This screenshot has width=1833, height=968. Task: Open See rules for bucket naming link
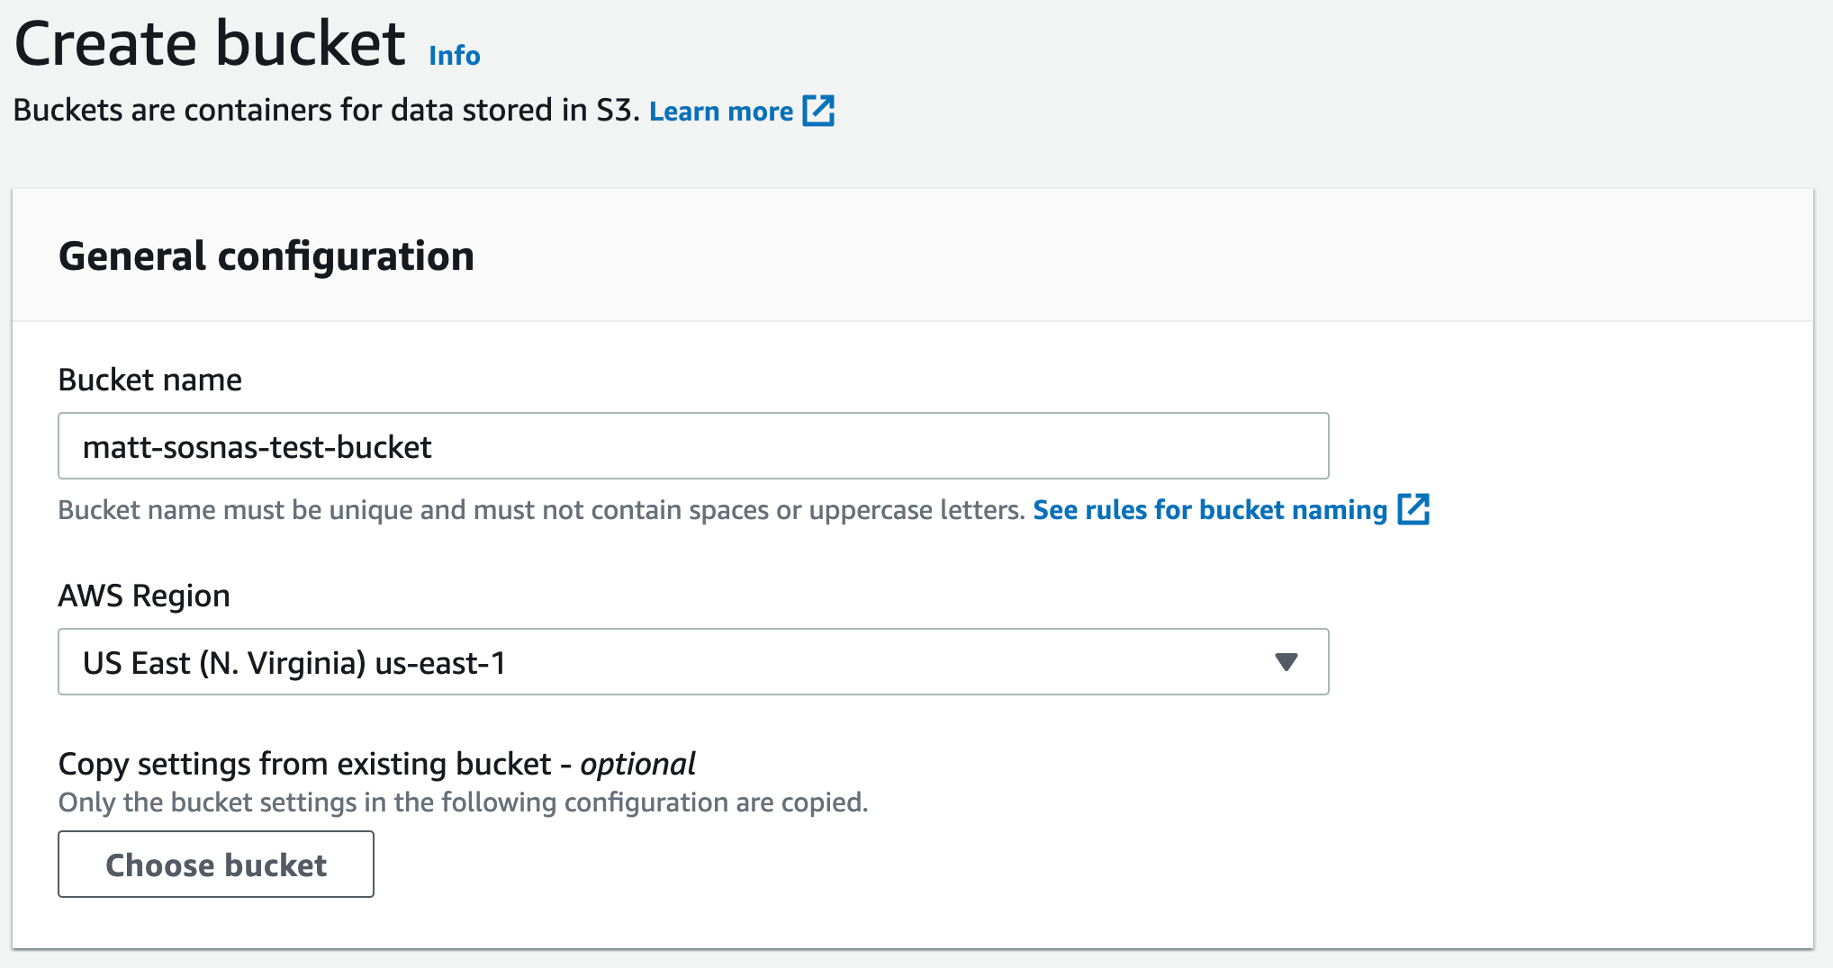(x=1209, y=510)
